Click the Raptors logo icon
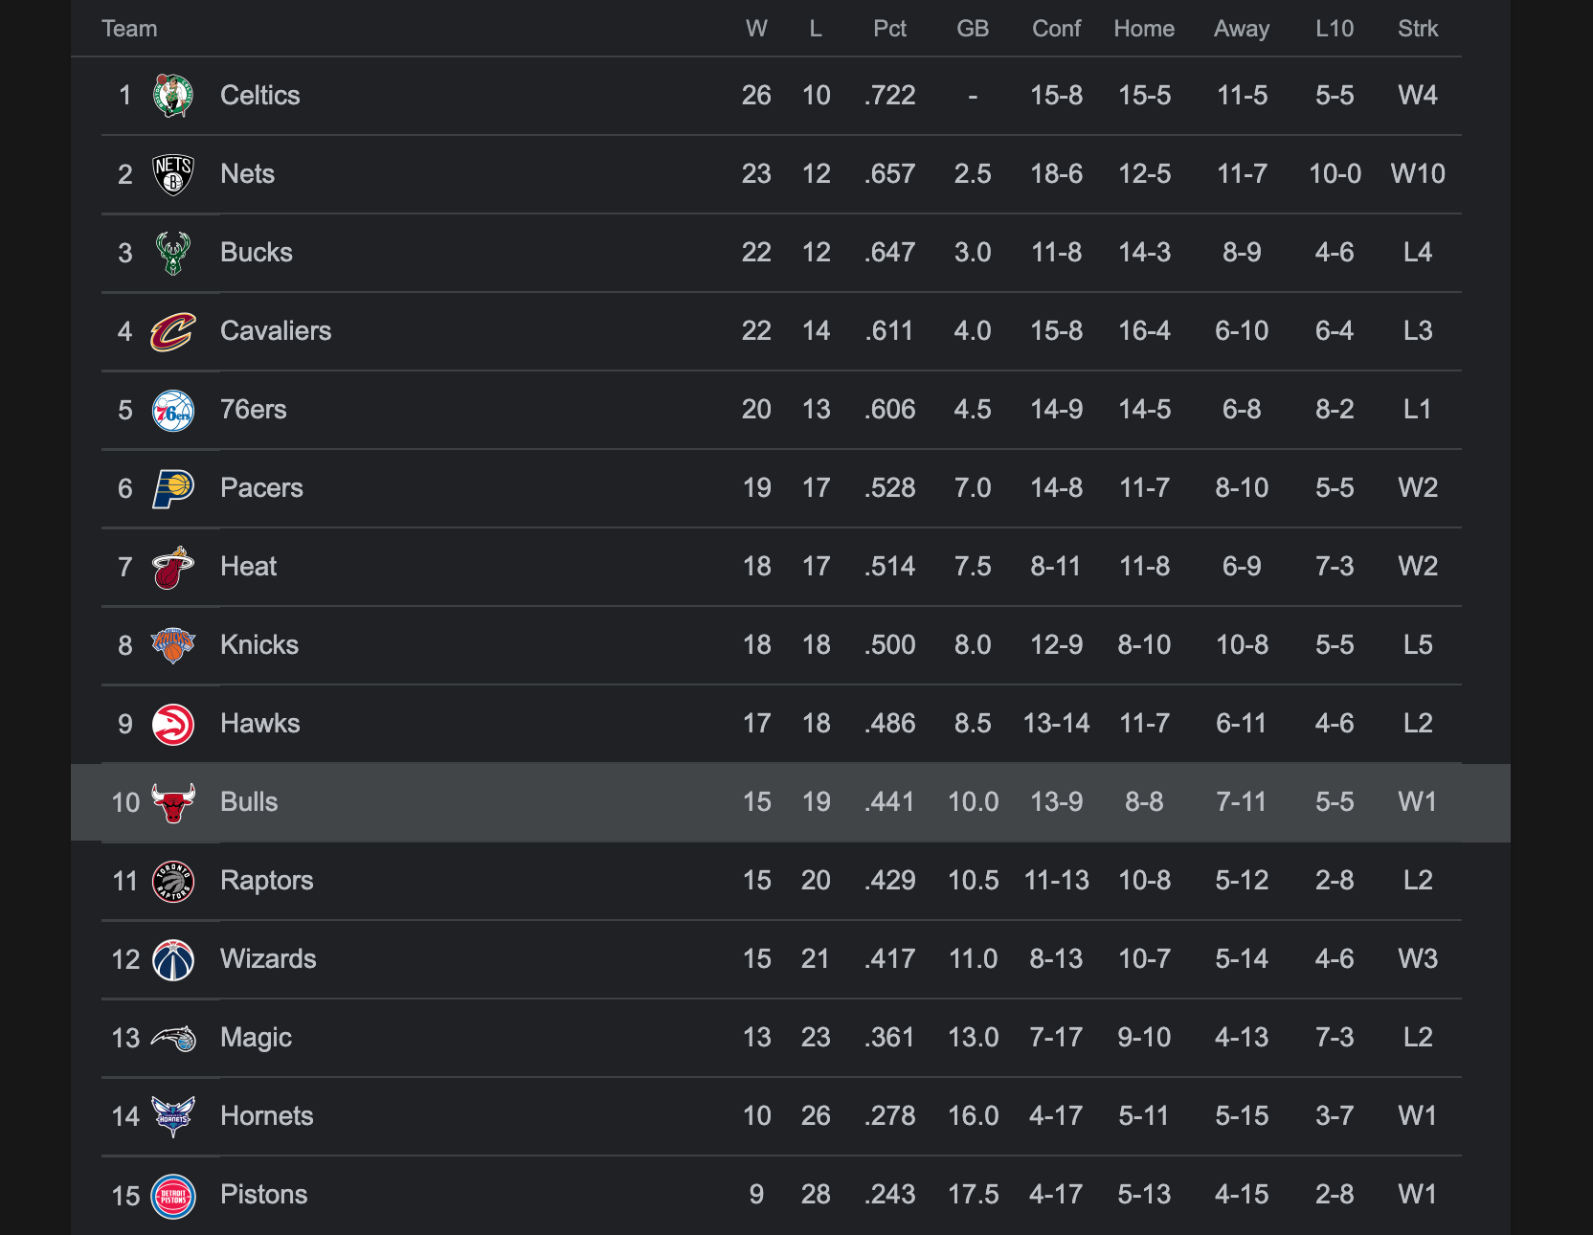Screen dimensions: 1593x1235 [x=173, y=881]
